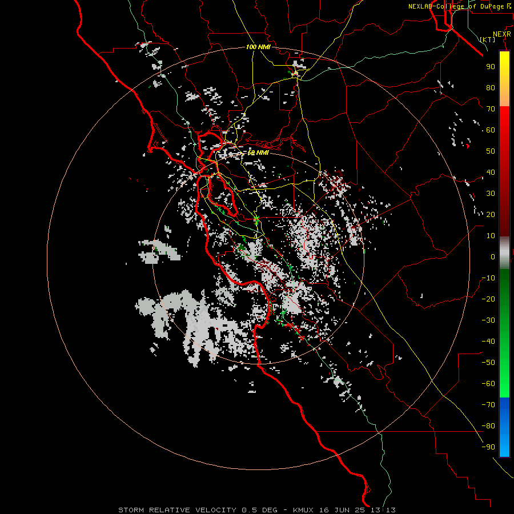Screen dimensions: 514x514
Task: Click the -90 value on the velocity scale
Action: [x=488, y=447]
